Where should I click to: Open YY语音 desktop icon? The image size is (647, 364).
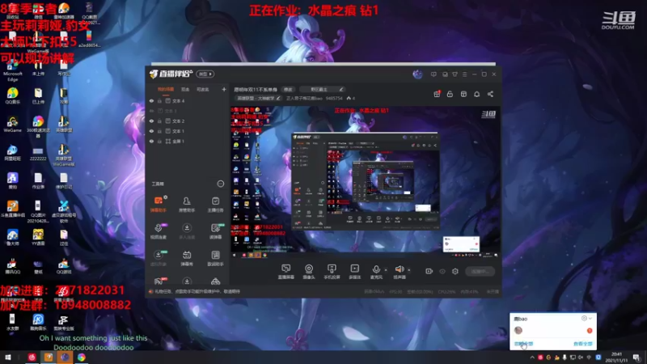click(x=38, y=238)
